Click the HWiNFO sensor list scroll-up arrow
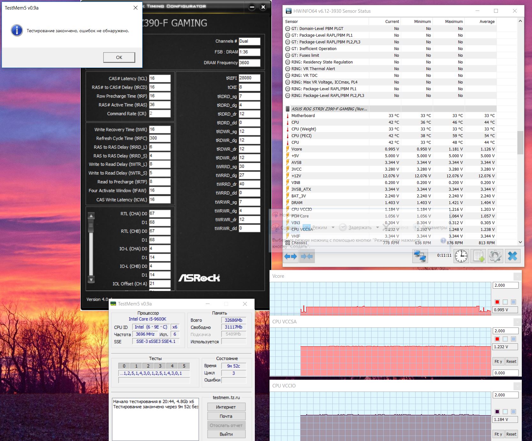 (x=521, y=21)
